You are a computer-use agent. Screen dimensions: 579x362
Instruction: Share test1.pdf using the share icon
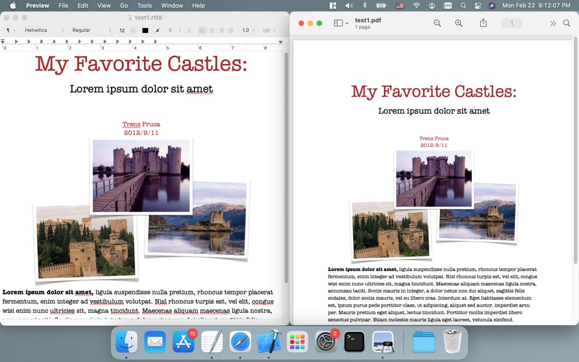coord(483,23)
